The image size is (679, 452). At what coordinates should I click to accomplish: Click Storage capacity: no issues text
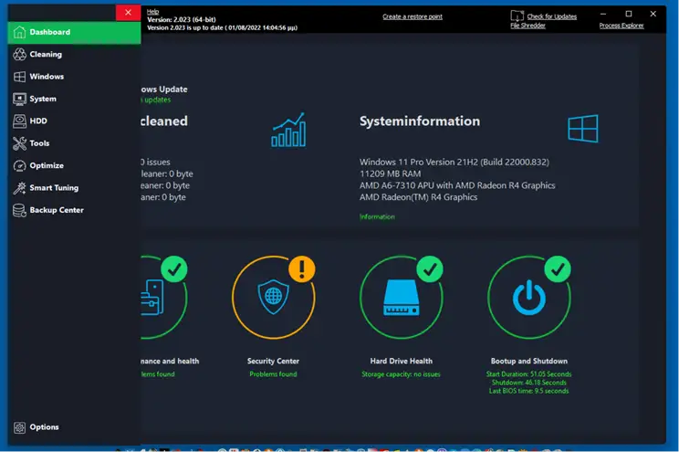pyautogui.click(x=401, y=374)
